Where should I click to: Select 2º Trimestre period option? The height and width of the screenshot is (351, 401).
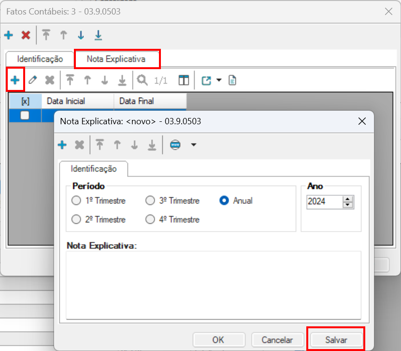[99, 219]
